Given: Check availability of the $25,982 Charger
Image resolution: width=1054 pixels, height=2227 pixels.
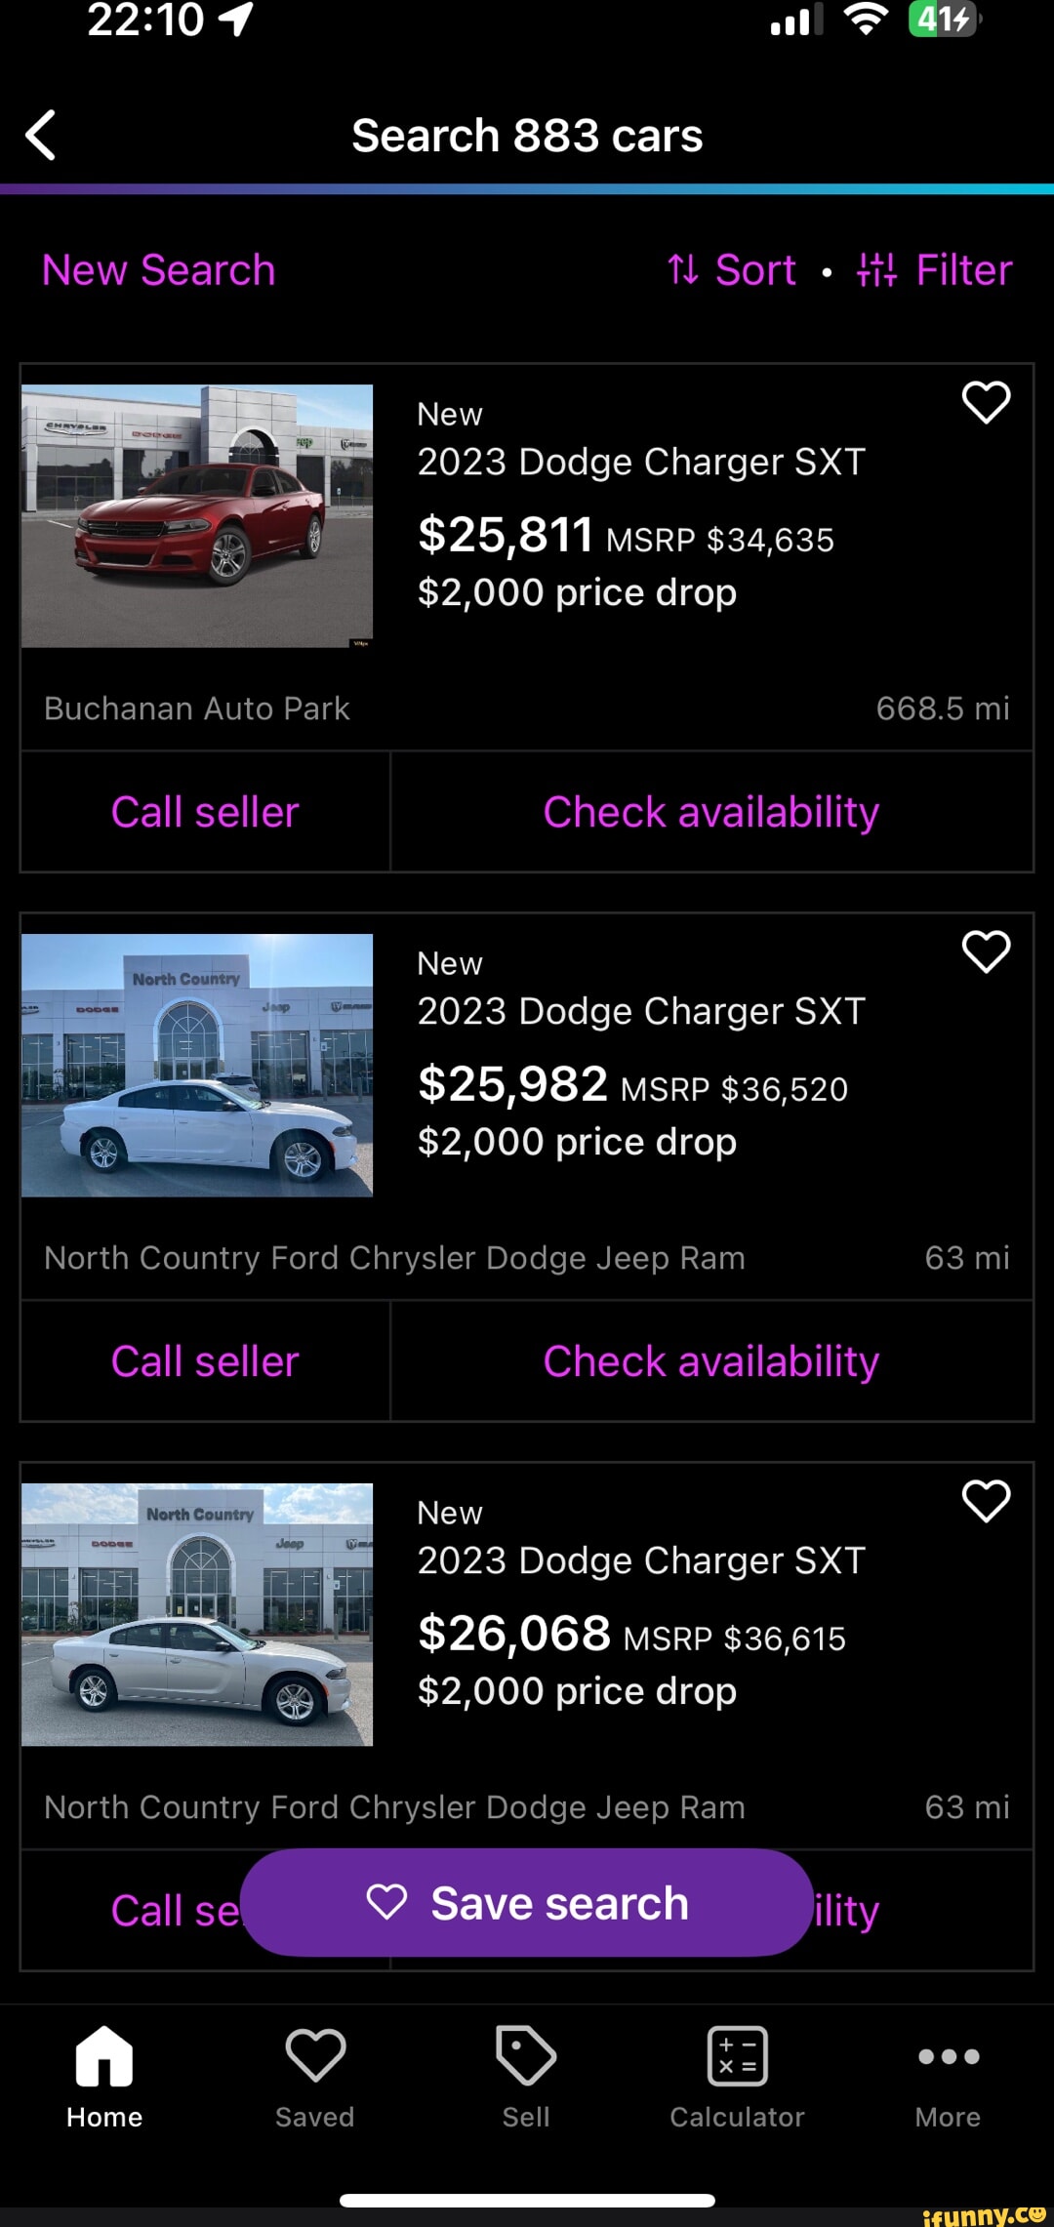Looking at the screenshot, I should 711,1361.
